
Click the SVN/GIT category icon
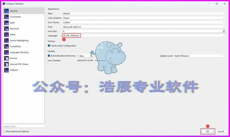(x=7, y=70)
